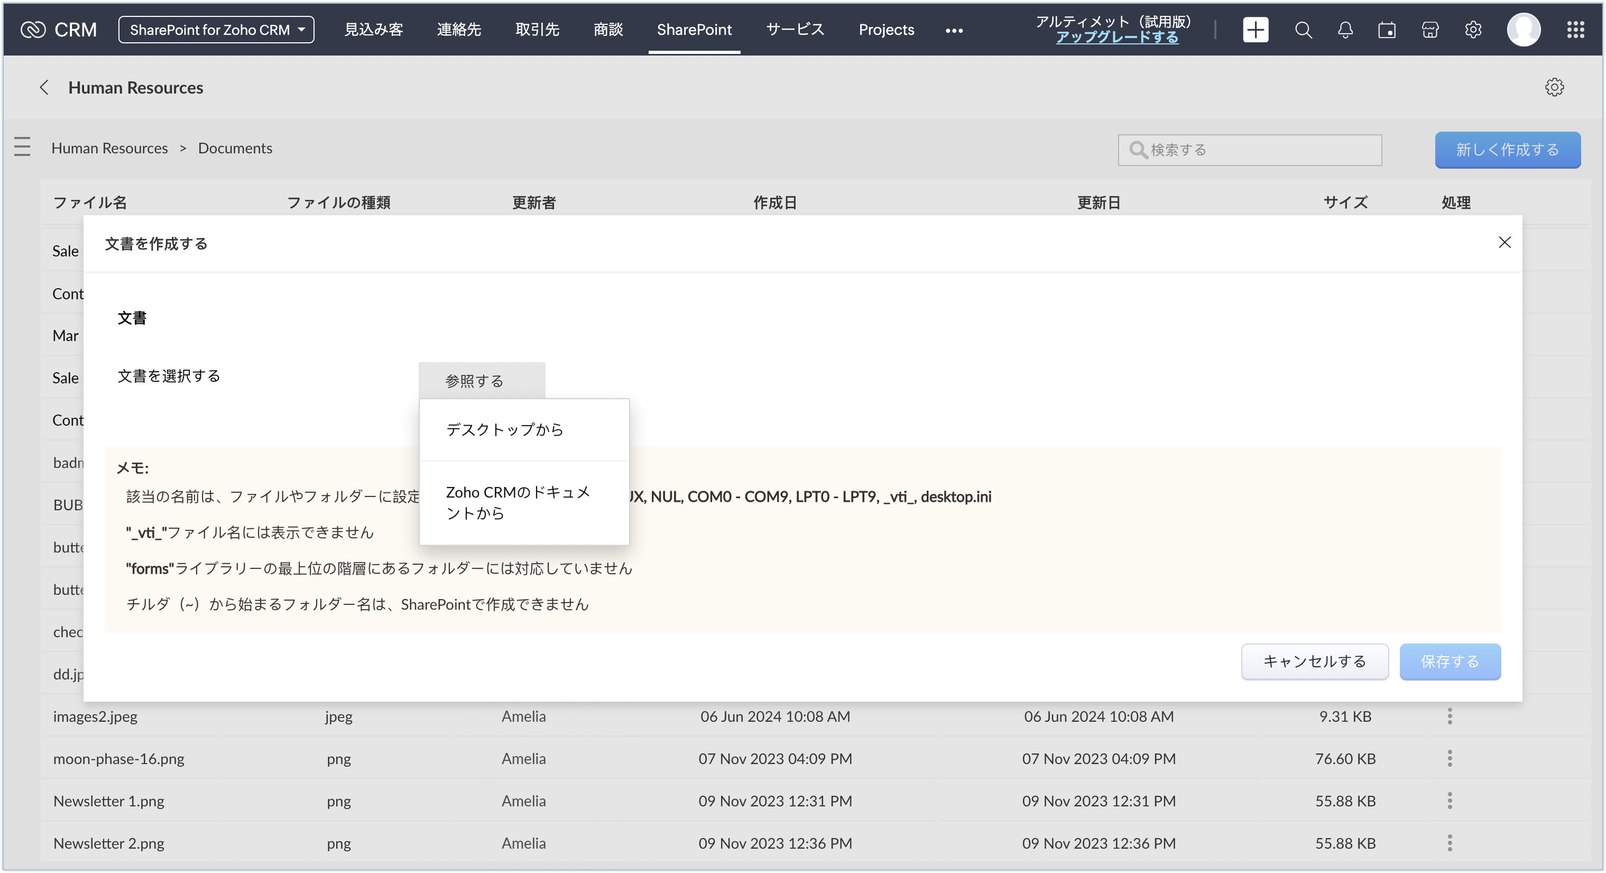Open setup gear icon in top bar
This screenshot has width=1606, height=873.
1473,29
